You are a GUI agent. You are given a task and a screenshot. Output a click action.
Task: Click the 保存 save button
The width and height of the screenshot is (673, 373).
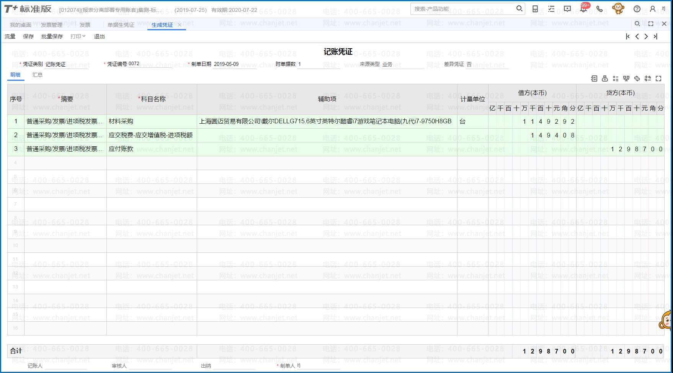pyautogui.click(x=28, y=36)
